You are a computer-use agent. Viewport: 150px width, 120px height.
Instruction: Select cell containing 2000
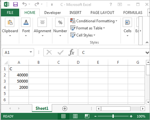click(x=19, y=87)
